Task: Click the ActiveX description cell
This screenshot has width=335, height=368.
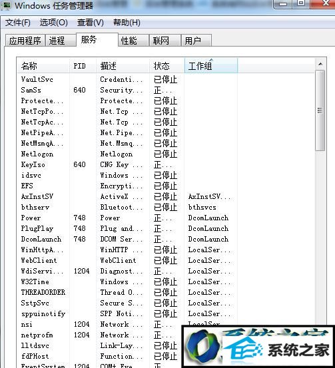Action: 121,197
